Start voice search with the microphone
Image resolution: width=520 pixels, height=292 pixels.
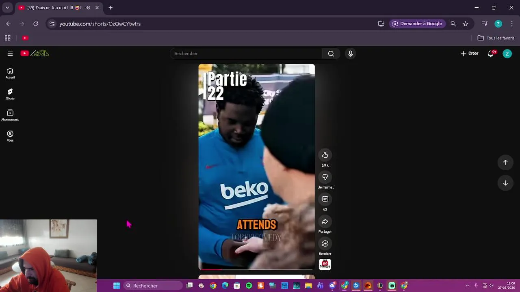(351, 54)
